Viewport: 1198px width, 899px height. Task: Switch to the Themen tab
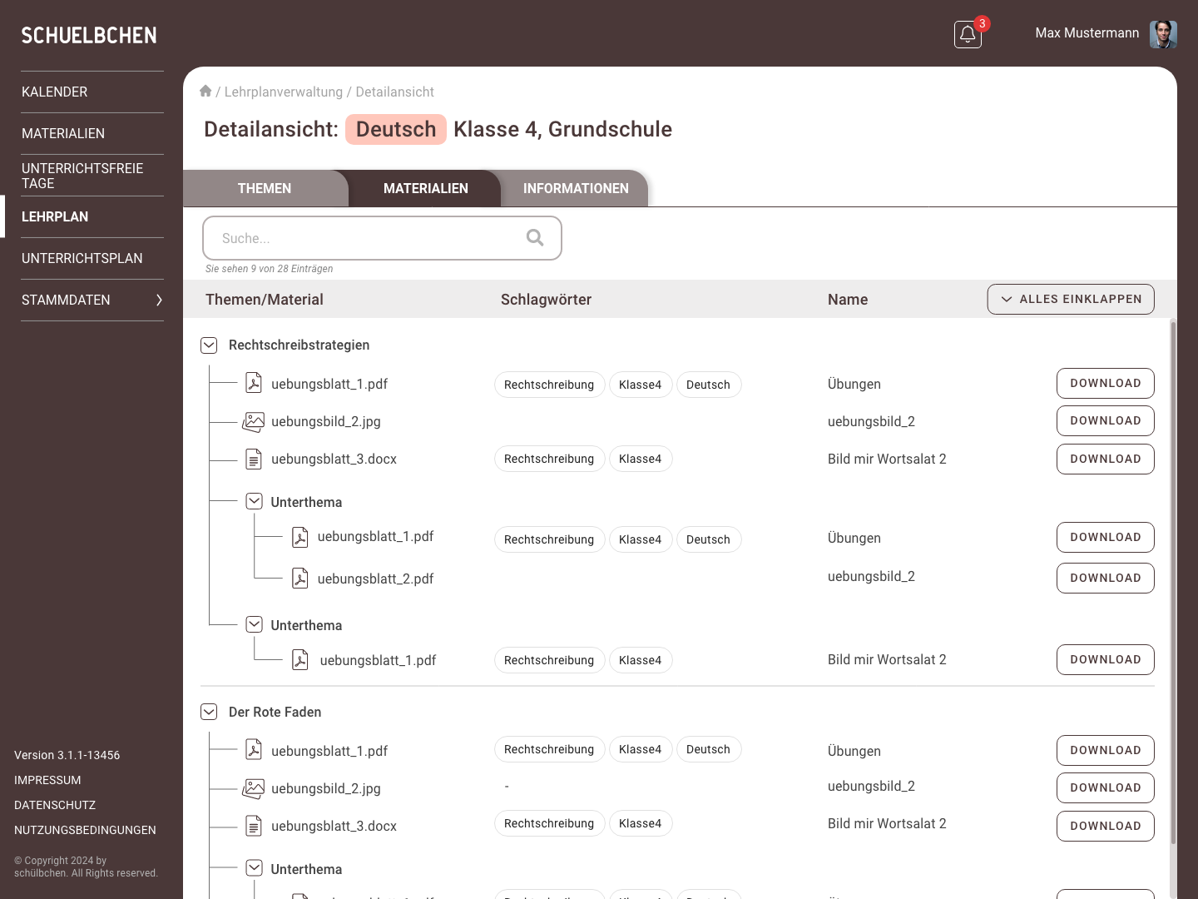click(x=265, y=189)
